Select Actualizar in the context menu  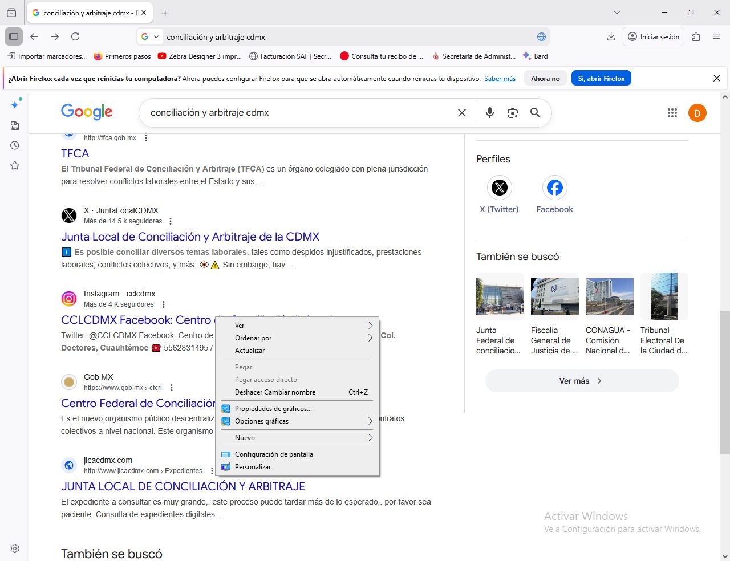pyautogui.click(x=250, y=351)
